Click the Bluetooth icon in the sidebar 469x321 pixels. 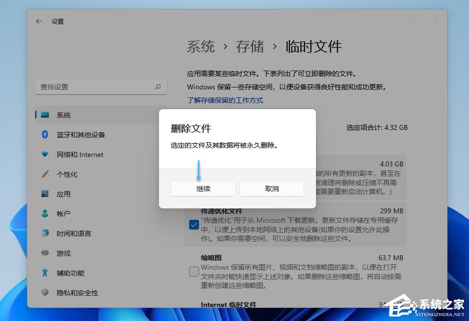click(46, 134)
